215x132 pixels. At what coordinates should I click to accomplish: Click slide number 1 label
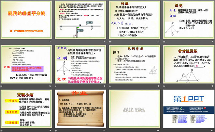[x=50, y=41]
